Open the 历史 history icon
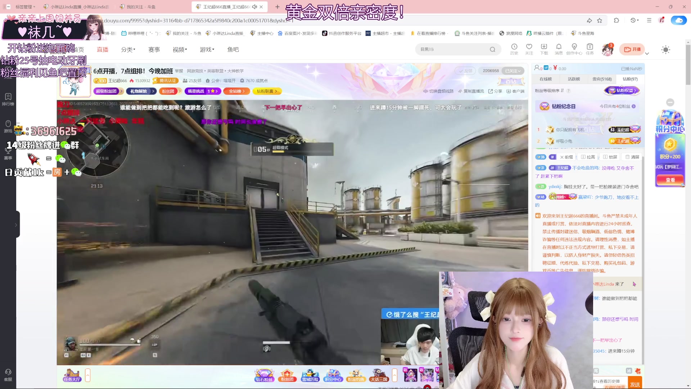 514,49
